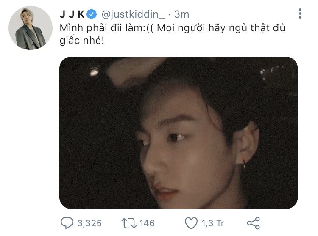View the attached dark selfie photo
318x236 pixels.
point(179,133)
